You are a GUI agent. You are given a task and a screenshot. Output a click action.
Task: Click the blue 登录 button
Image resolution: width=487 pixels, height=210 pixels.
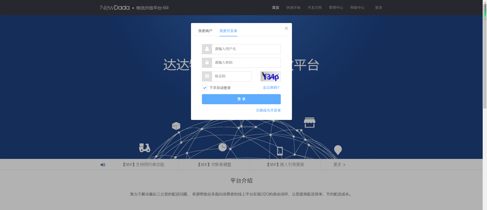coord(241,99)
